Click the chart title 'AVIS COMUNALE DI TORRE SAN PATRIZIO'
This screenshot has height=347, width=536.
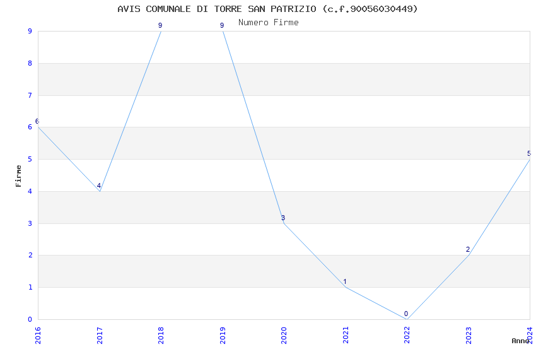click(217, 9)
